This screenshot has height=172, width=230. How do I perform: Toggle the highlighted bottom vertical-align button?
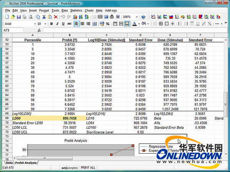tap(127, 24)
